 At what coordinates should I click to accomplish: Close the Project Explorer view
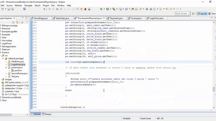(x=14, y=18)
